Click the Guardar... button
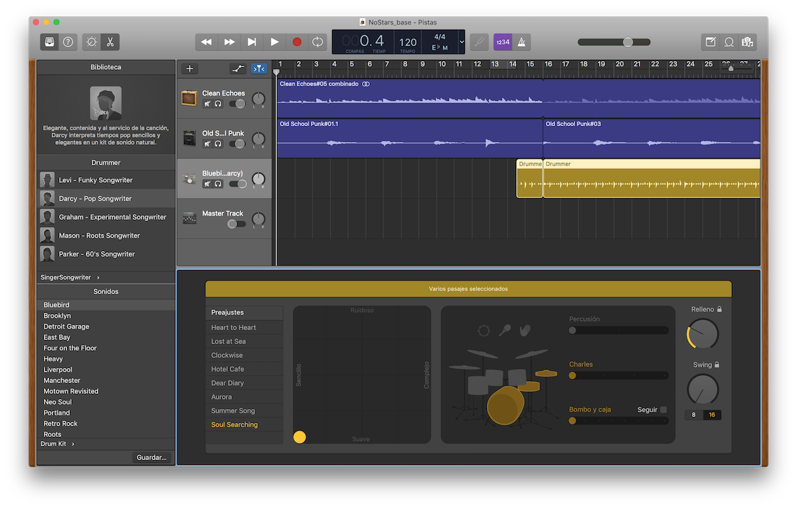Viewport: 797px width, 508px height. click(x=151, y=458)
